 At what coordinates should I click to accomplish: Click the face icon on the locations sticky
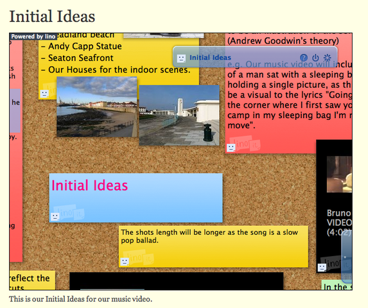[44, 94]
